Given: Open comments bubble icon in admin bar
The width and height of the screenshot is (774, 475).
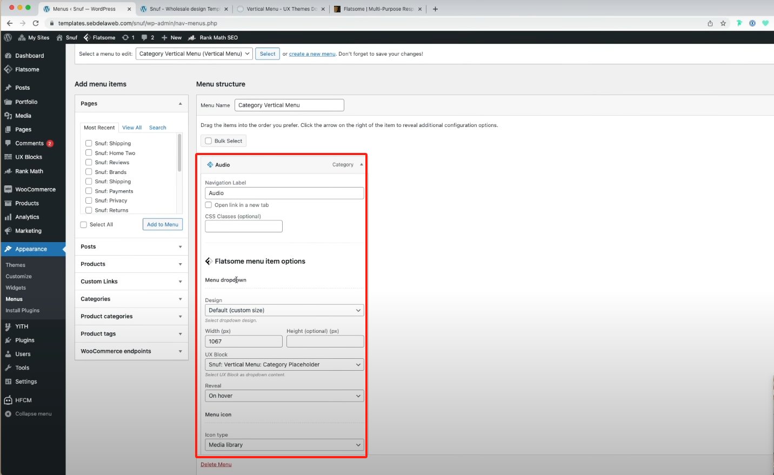Looking at the screenshot, I should pyautogui.click(x=144, y=38).
